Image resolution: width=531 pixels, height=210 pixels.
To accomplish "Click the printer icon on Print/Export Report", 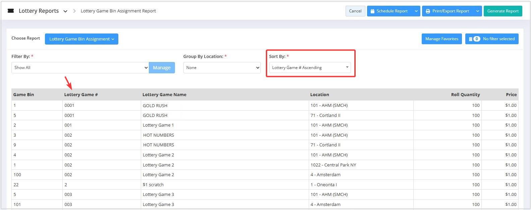I will (x=428, y=11).
